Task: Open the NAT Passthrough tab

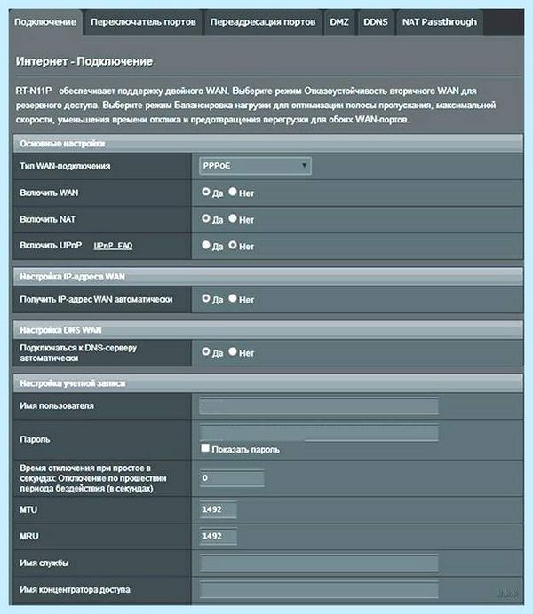Action: pyautogui.click(x=440, y=22)
